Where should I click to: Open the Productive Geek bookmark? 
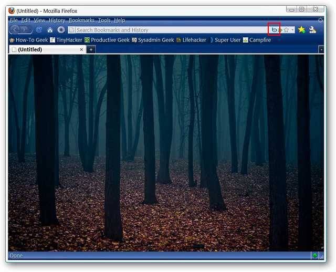click(107, 40)
